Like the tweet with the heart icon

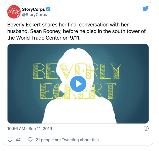(x=10, y=140)
